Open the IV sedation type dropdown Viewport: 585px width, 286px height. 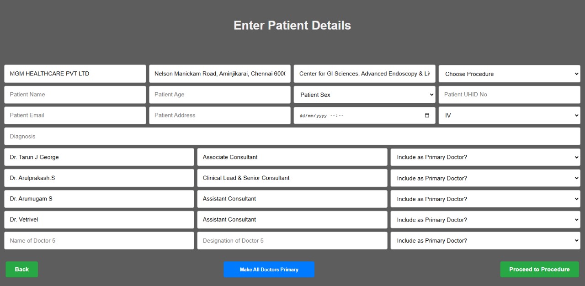click(509, 116)
